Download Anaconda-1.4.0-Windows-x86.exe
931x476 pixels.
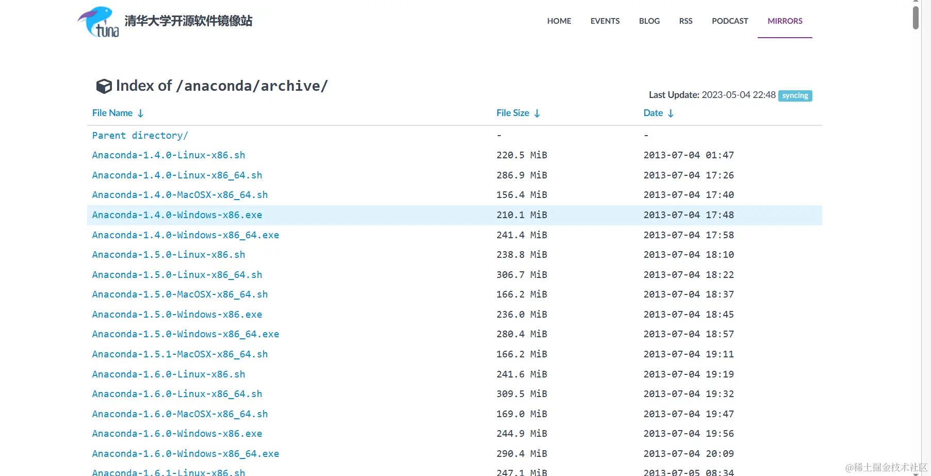coord(177,215)
